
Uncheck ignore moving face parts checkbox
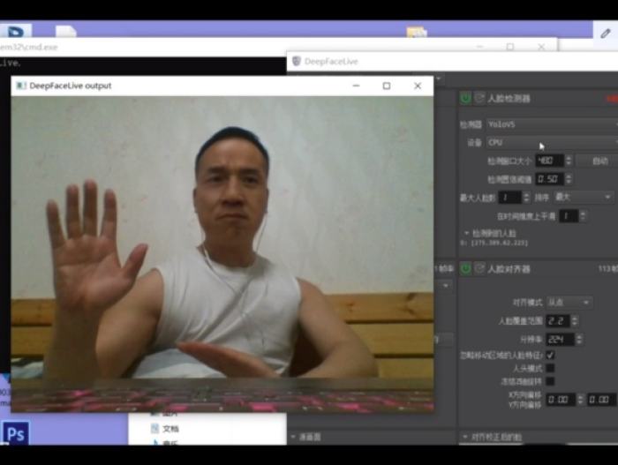550,355
